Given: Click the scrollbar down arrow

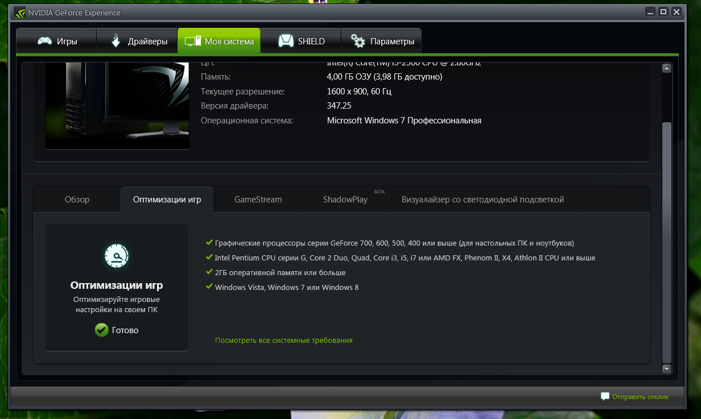Looking at the screenshot, I should click(x=667, y=369).
